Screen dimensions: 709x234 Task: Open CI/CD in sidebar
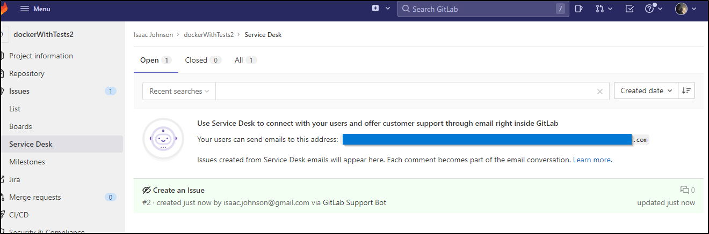[x=19, y=215]
